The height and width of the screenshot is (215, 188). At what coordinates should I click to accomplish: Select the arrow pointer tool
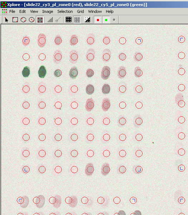pyautogui.click(x=6, y=20)
